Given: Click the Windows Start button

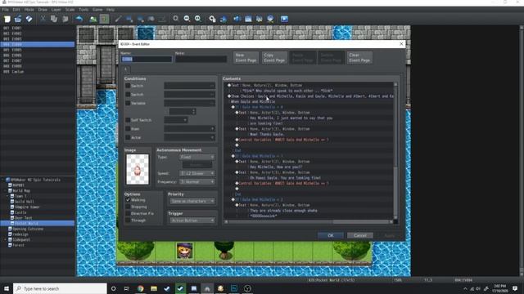Looking at the screenshot, I should point(7,288).
